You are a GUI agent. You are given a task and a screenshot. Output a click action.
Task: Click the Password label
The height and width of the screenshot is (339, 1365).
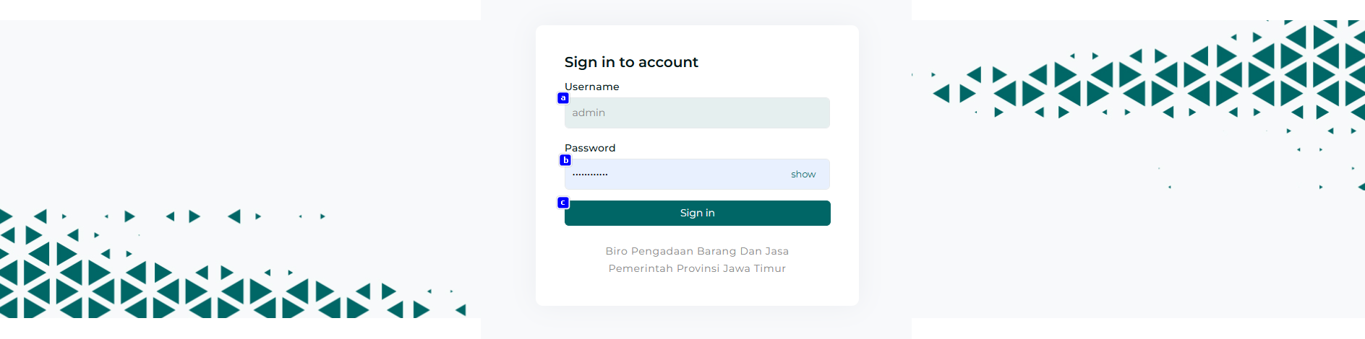pyautogui.click(x=590, y=148)
